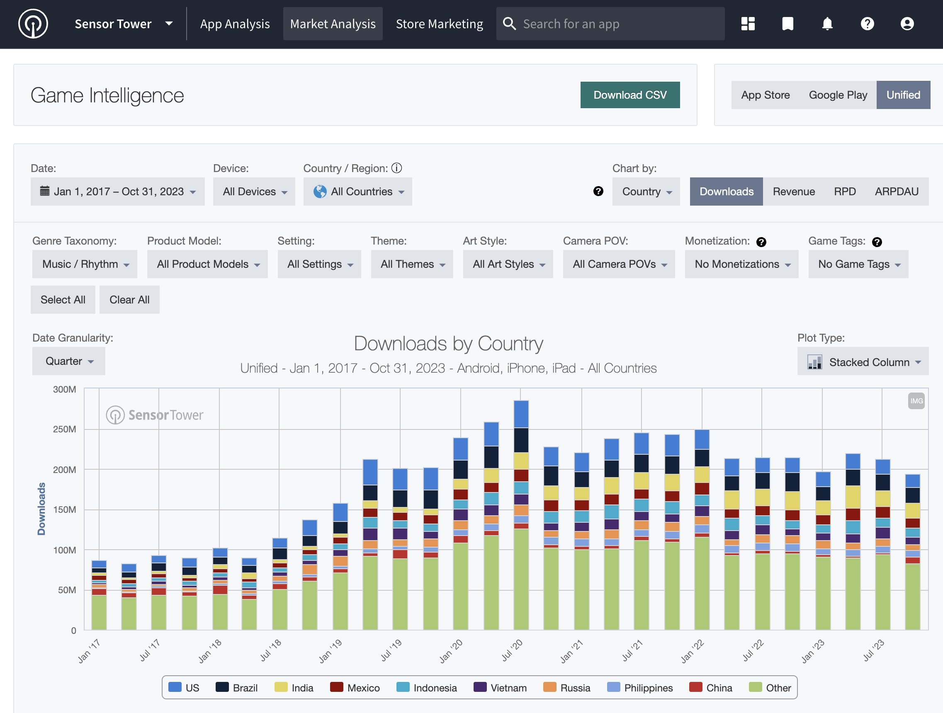This screenshot has width=943, height=713.
Task: Switch store toggle to Google Play
Action: tap(838, 95)
